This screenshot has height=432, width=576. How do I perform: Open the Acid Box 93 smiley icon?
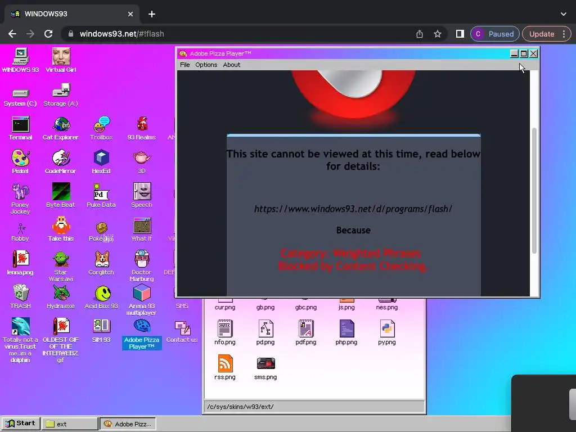[x=101, y=297]
